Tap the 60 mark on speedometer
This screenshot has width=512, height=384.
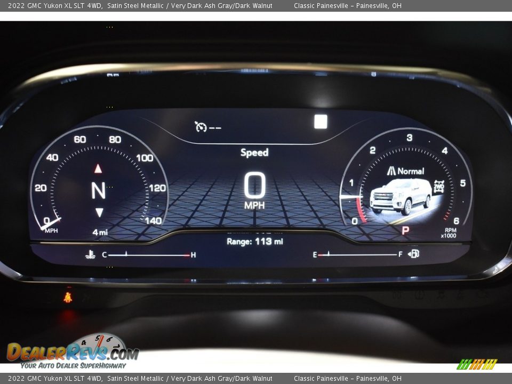click(x=79, y=139)
